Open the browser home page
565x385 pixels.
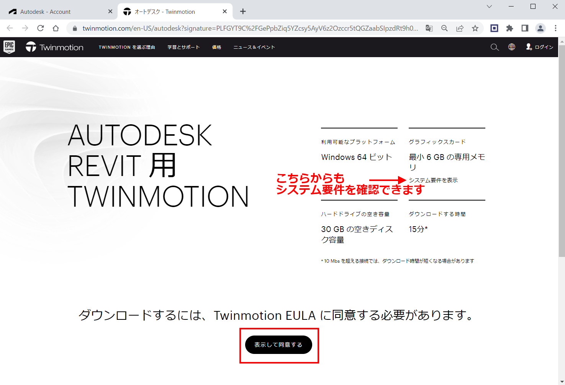pos(56,28)
